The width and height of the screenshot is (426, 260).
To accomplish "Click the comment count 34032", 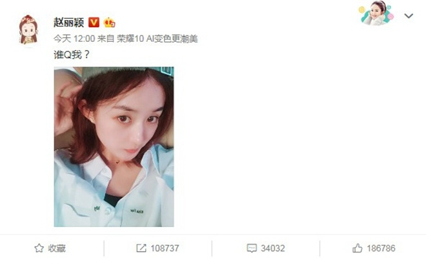I will click(273, 248).
